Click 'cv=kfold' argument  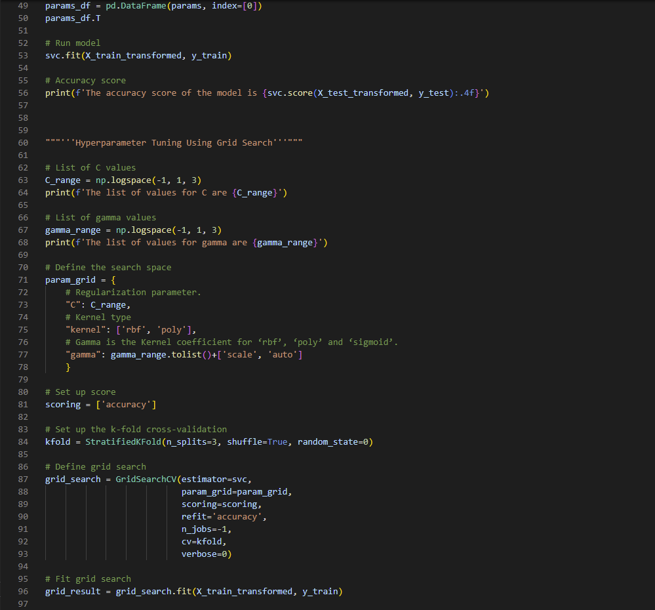(x=201, y=542)
